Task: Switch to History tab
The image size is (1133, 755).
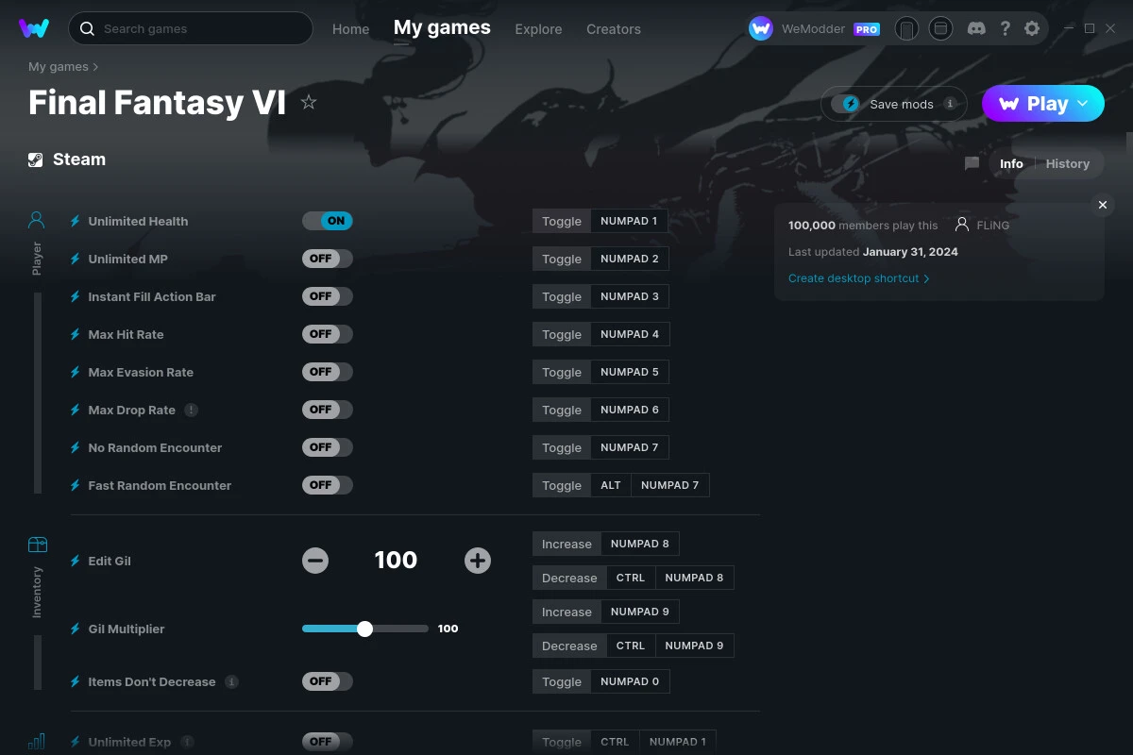Action: [1068, 163]
